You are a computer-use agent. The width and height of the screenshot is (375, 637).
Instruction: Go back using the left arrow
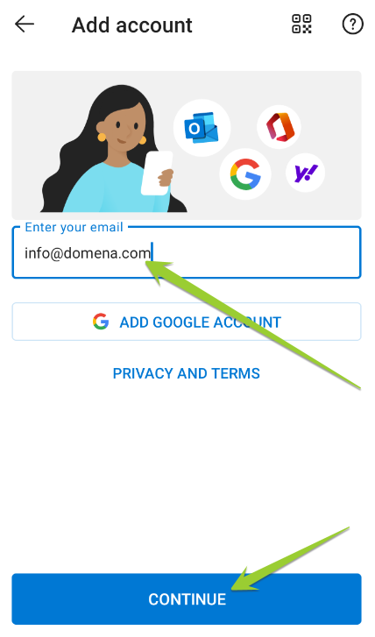(x=25, y=25)
